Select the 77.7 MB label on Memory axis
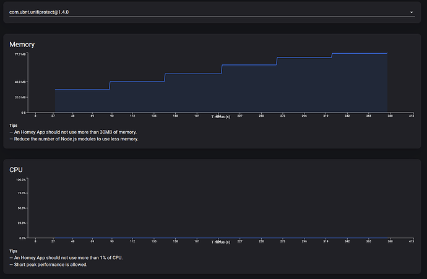Screen dimensions: 427x279 [x=20, y=54]
